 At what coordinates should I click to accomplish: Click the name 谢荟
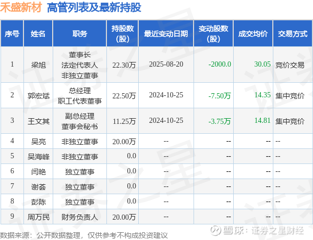point(38,186)
